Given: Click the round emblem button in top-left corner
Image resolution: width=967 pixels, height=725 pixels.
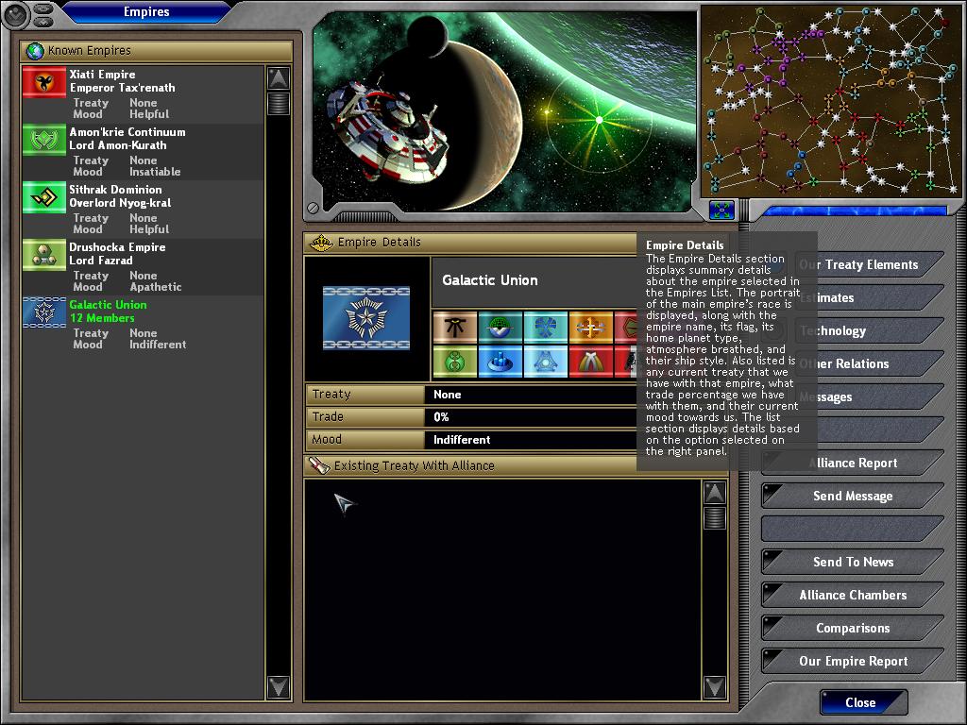Looking at the screenshot, I should coord(16,13).
